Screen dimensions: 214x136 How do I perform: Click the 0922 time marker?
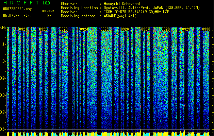point(43,29)
